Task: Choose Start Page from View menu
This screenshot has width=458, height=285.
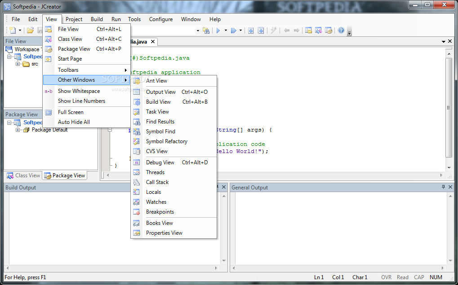Action: (86, 59)
